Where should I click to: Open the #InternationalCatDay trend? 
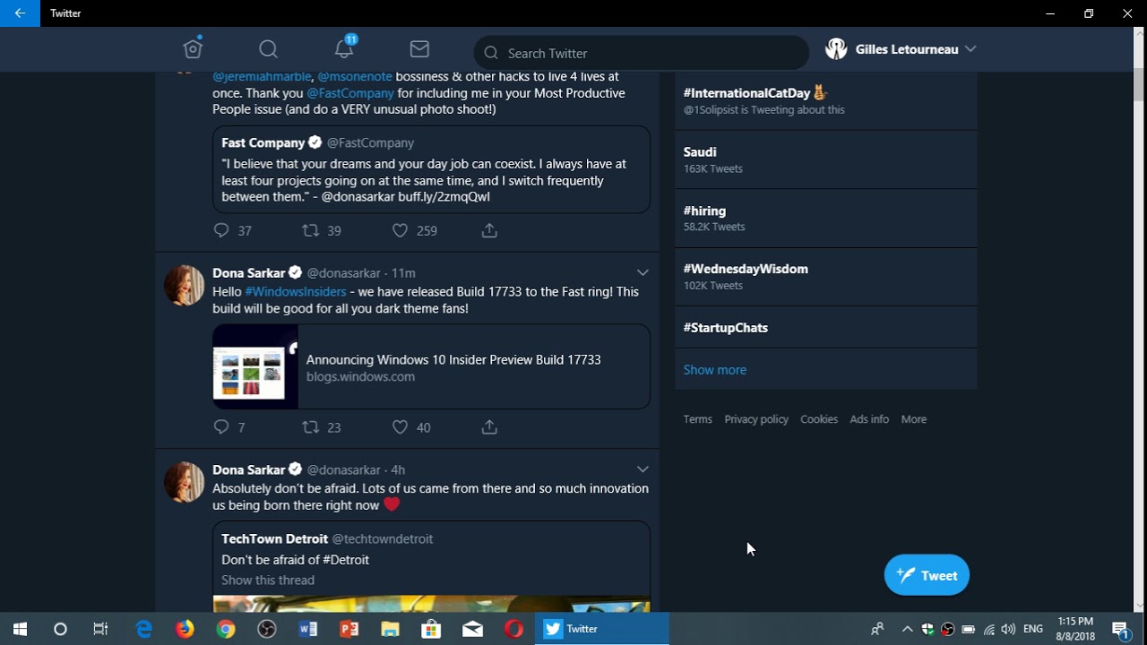point(825,100)
